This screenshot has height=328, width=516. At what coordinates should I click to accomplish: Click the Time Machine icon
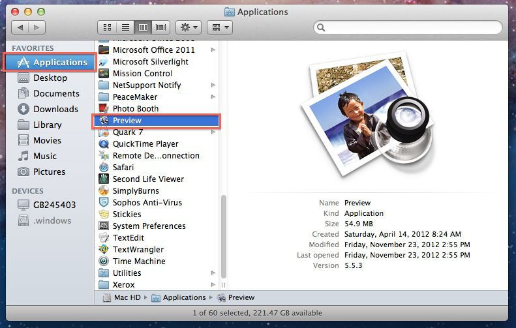point(104,261)
